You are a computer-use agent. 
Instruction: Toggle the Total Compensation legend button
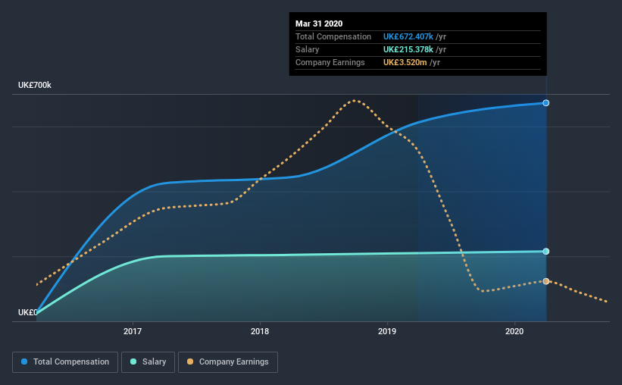pos(65,362)
